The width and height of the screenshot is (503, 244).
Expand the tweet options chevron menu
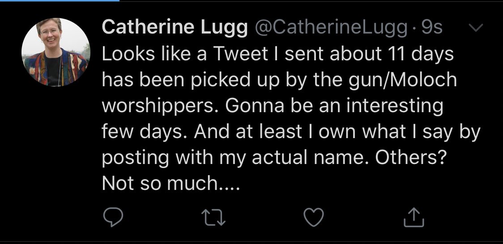476,28
